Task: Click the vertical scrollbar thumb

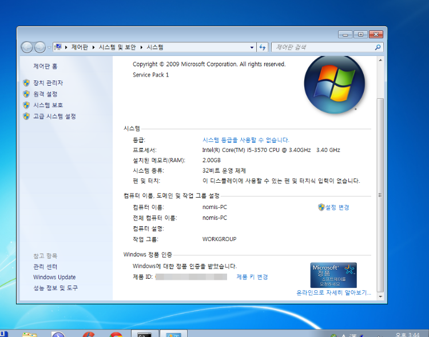Action: pyautogui.click(x=380, y=195)
